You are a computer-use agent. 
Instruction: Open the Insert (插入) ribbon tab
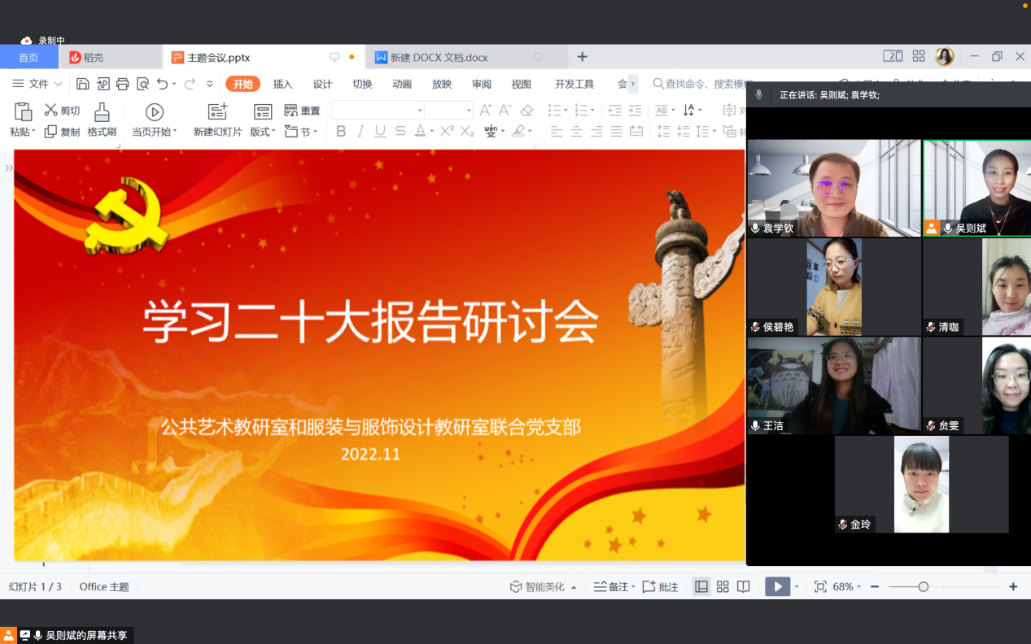(x=282, y=84)
